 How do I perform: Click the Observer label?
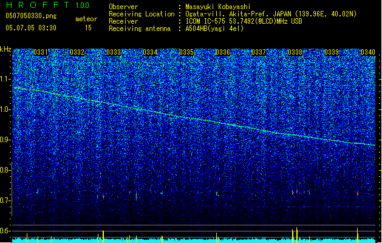tap(123, 7)
